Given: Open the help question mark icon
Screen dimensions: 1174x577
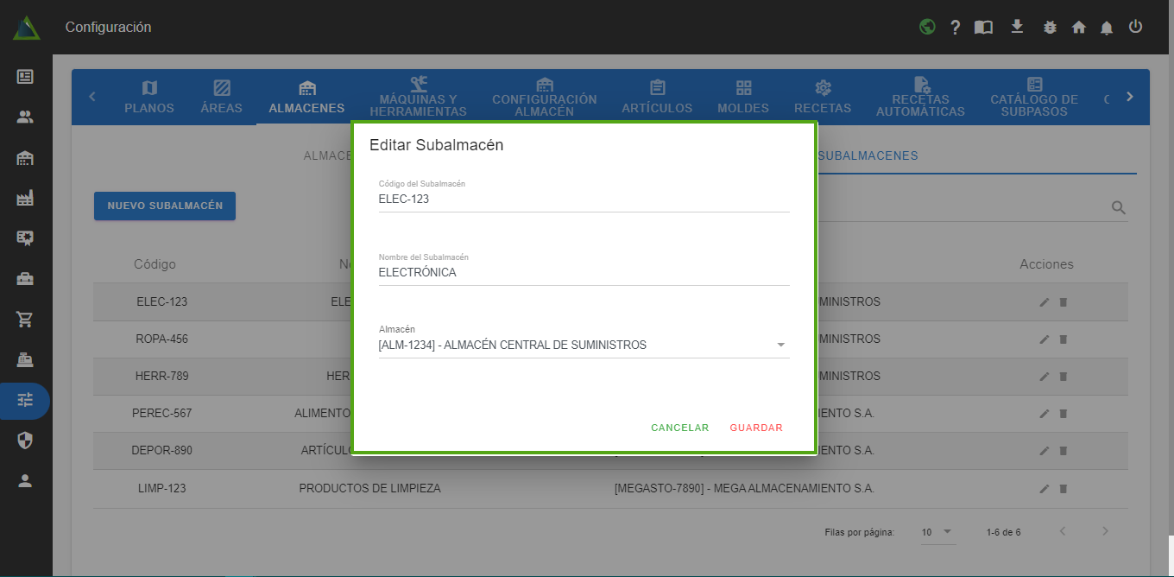Looking at the screenshot, I should (x=956, y=28).
